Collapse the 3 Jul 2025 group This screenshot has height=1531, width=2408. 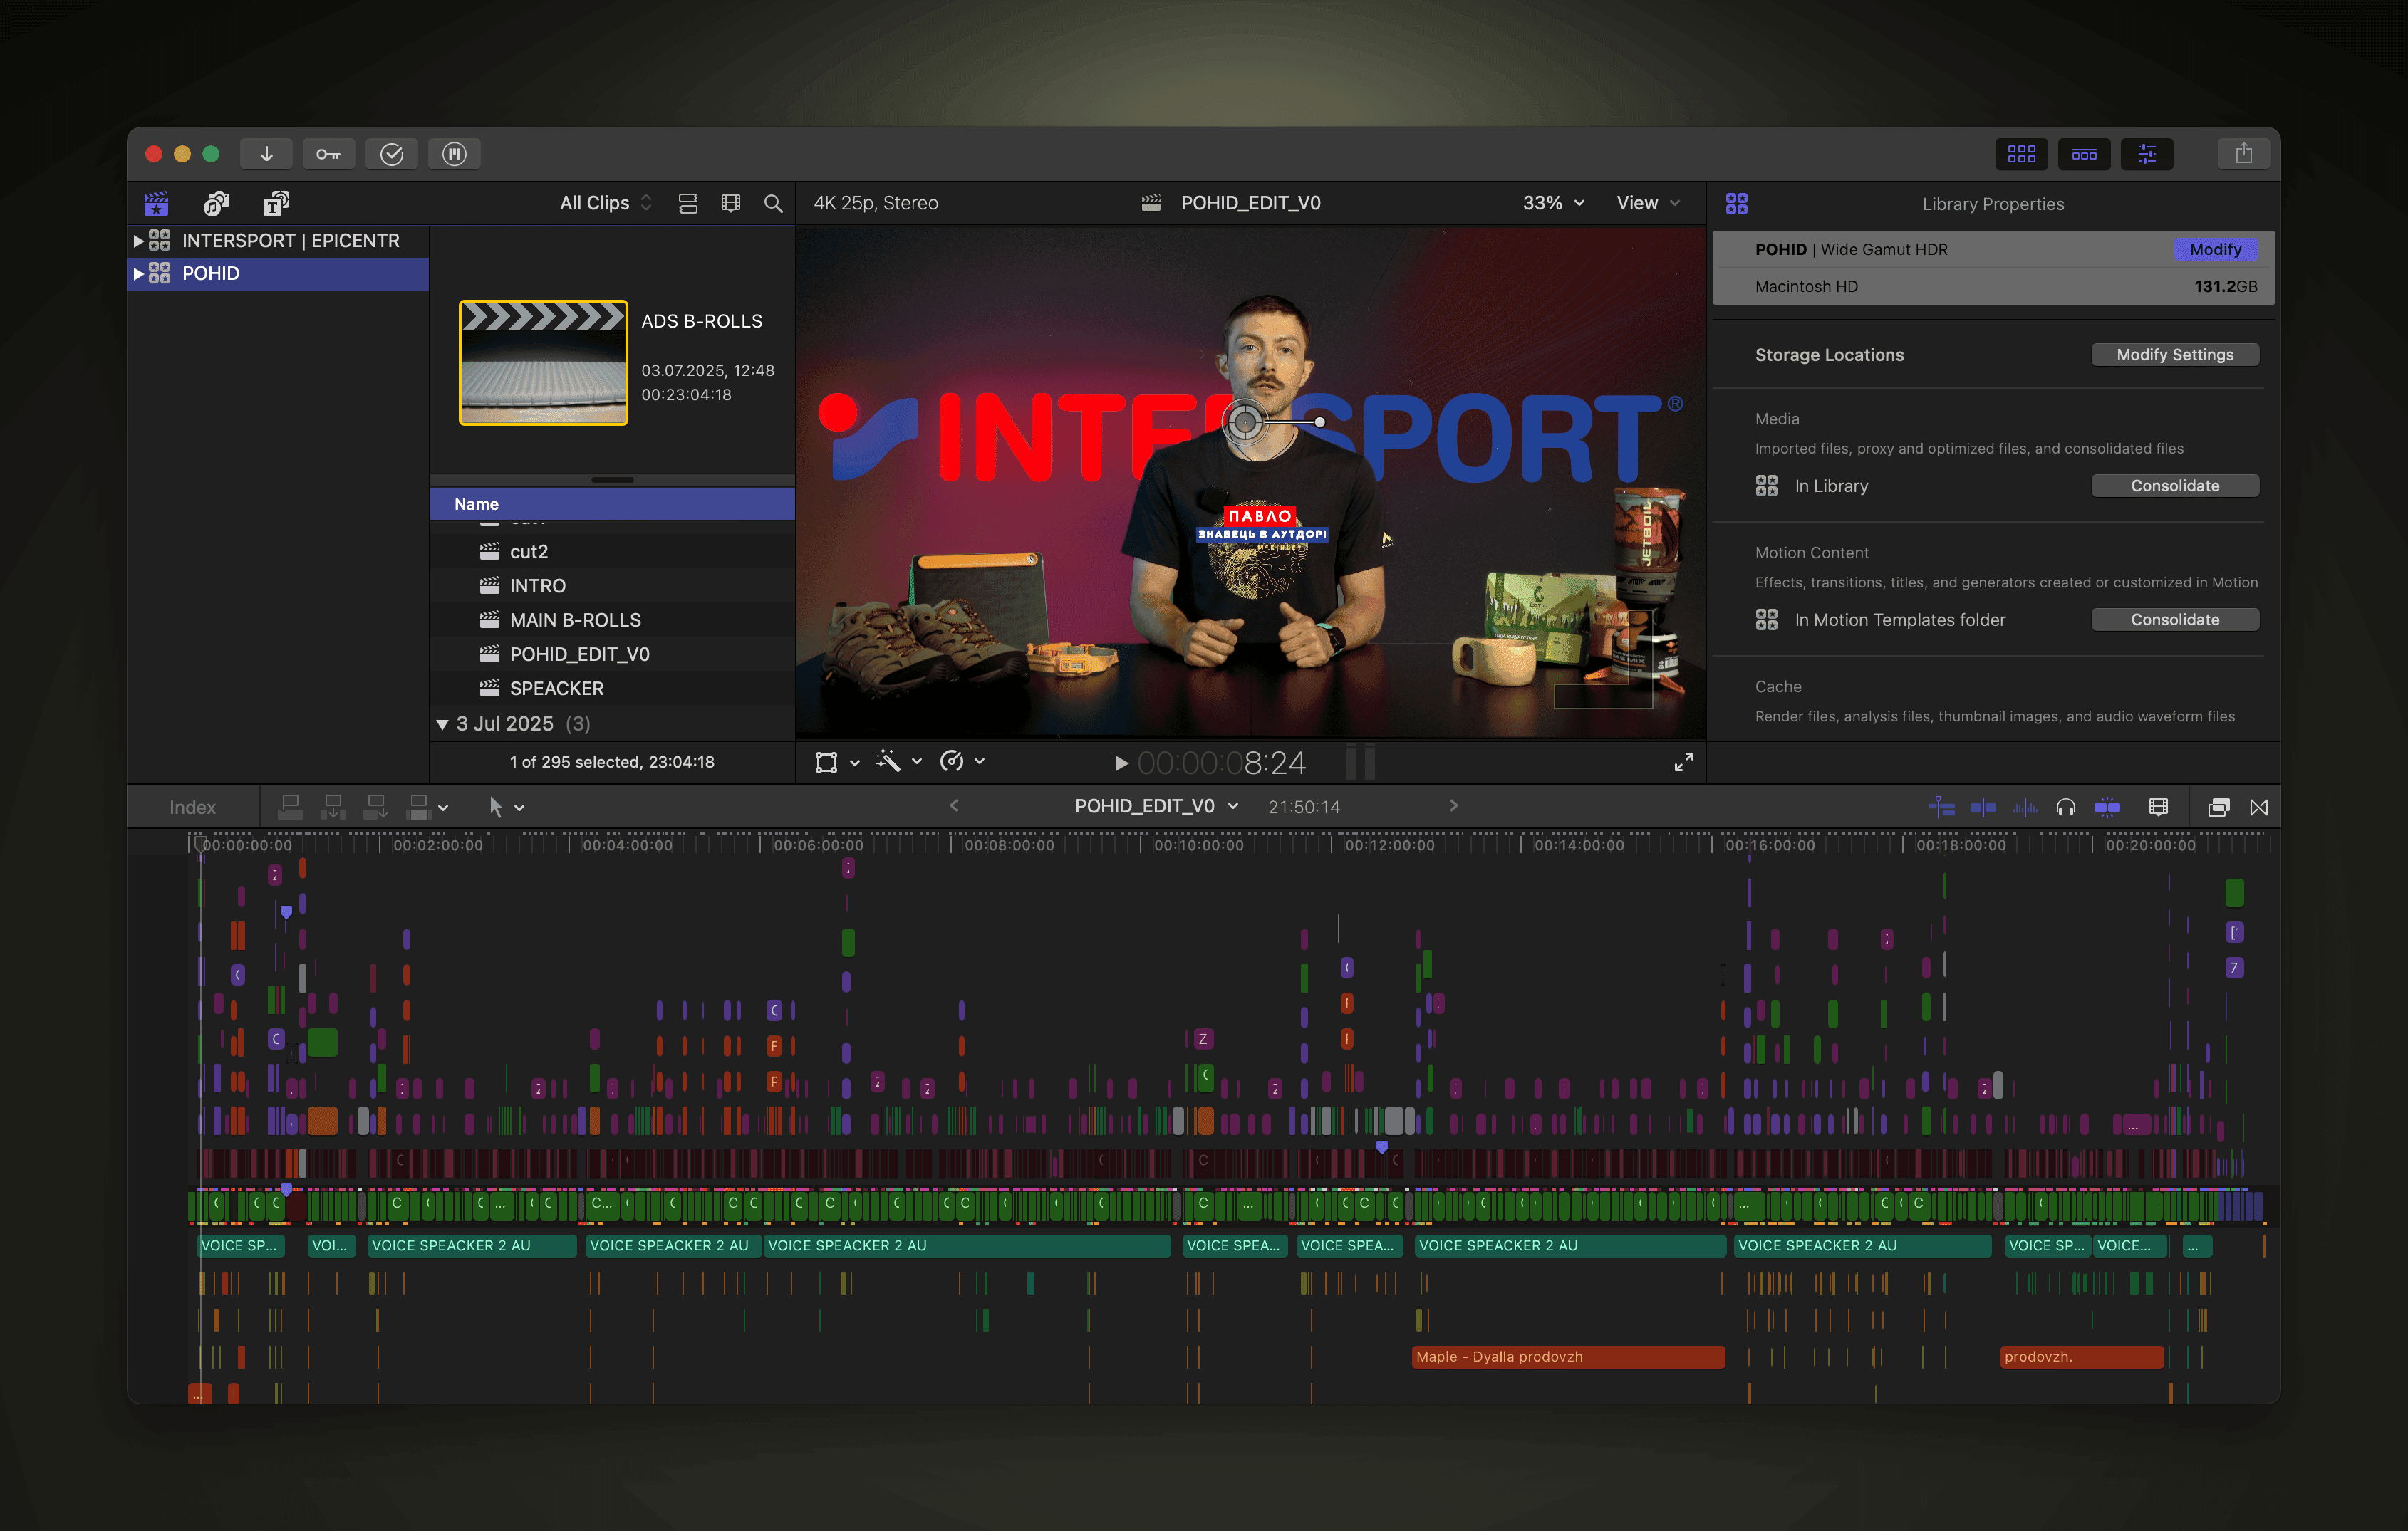click(442, 723)
